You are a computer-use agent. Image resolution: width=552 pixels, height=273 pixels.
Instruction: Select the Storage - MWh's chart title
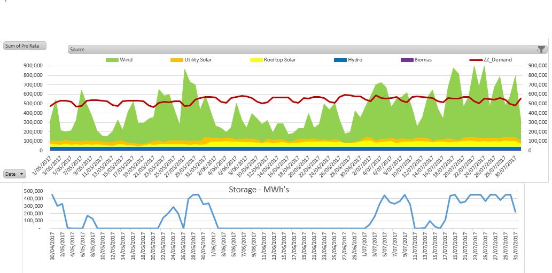pos(259,190)
